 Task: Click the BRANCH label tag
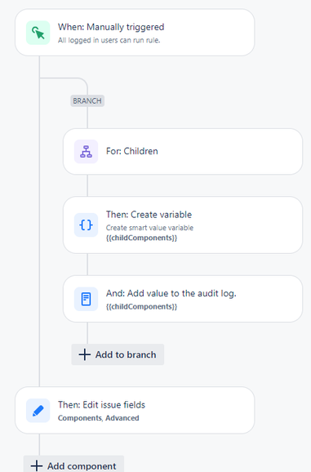pyautogui.click(x=87, y=100)
